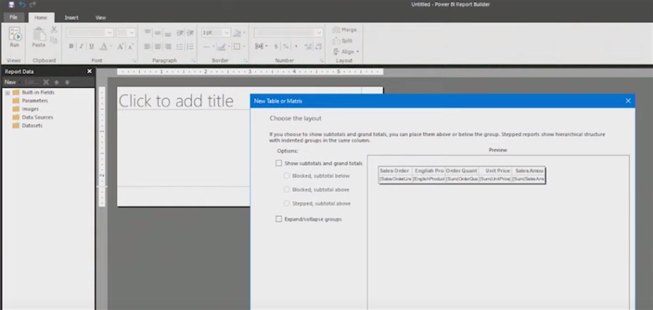Apply Bold formatting from Font group
The image size is (653, 310).
point(71,46)
